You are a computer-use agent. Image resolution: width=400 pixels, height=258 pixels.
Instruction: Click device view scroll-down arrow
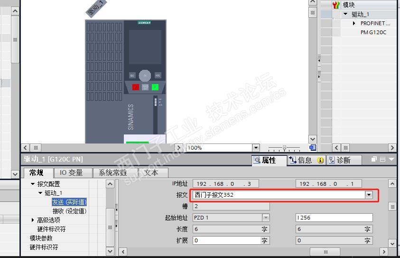point(313,139)
